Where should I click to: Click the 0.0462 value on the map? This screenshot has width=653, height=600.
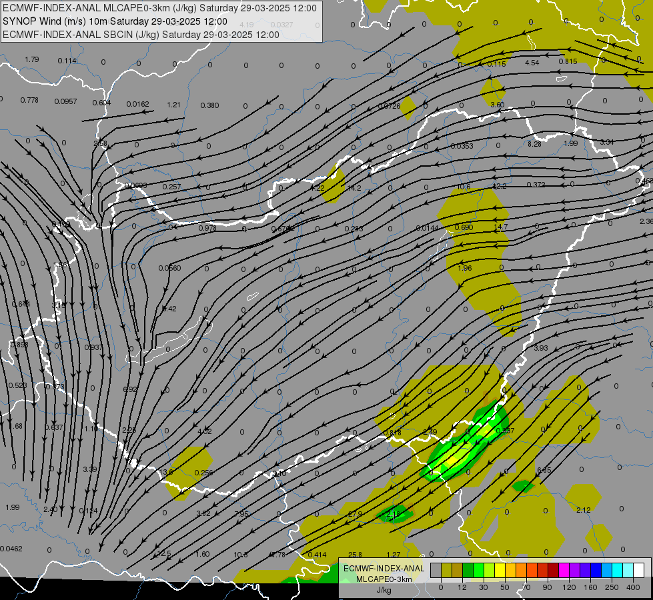11,549
